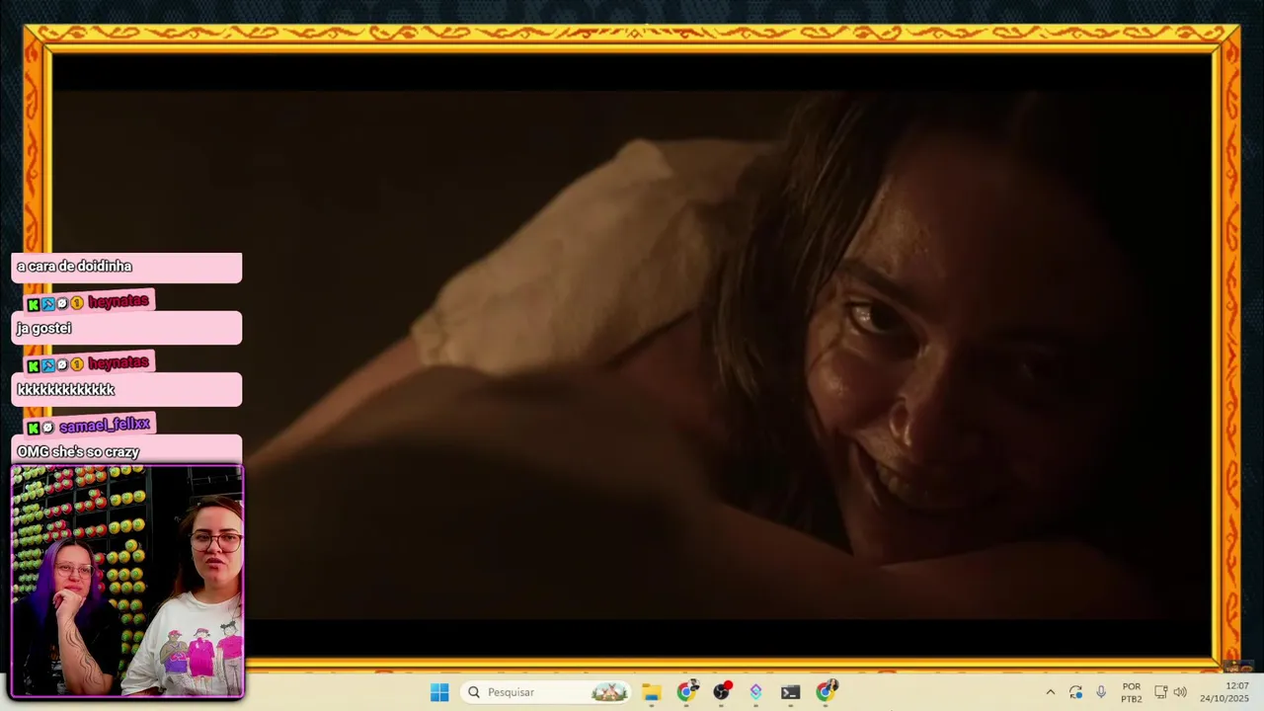
Task: Open OBS Studio taskbar icon with red dot
Action: (x=722, y=692)
